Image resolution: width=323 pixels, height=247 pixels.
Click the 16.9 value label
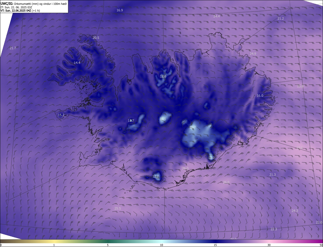[x=120, y=10]
